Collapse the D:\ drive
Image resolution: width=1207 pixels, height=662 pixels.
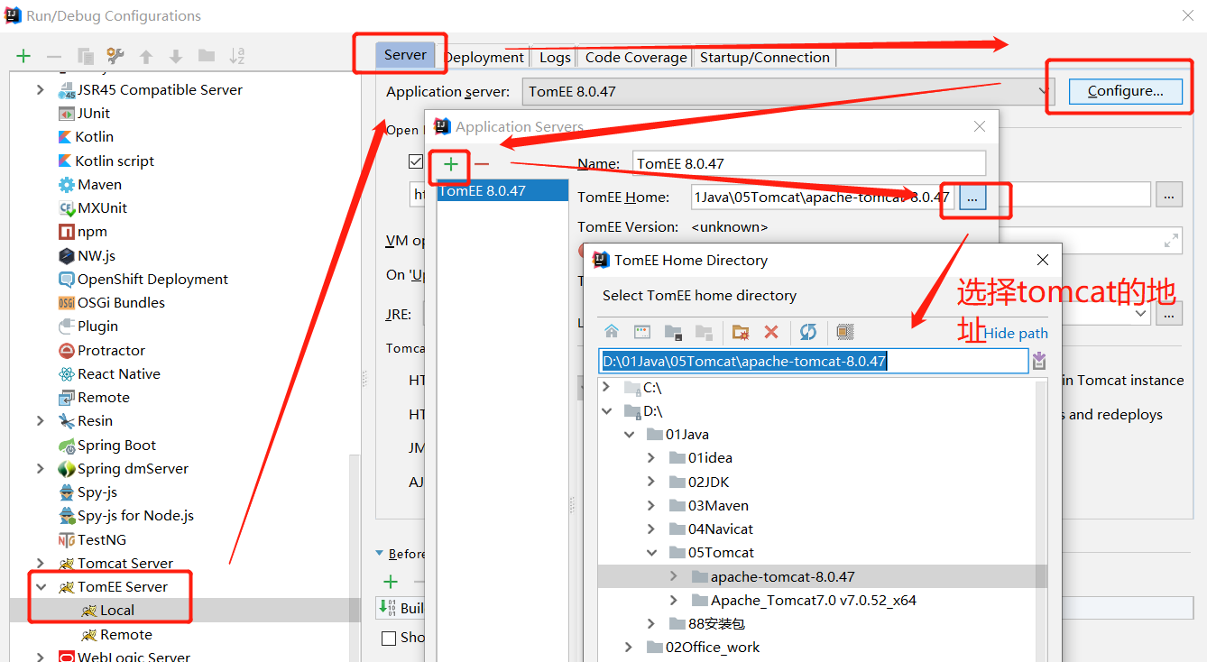[x=608, y=410]
